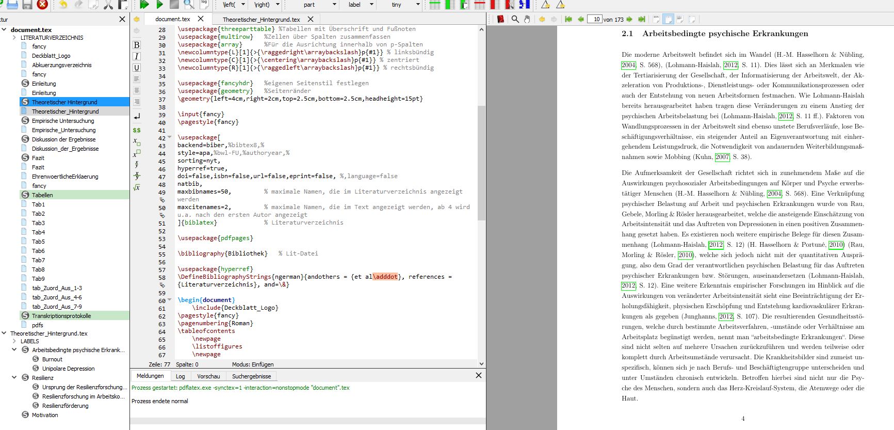Open the label reference dropdown

pos(371,5)
